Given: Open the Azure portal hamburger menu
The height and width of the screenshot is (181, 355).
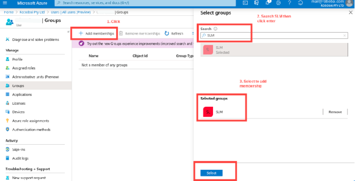Looking at the screenshot, I should (5, 3).
